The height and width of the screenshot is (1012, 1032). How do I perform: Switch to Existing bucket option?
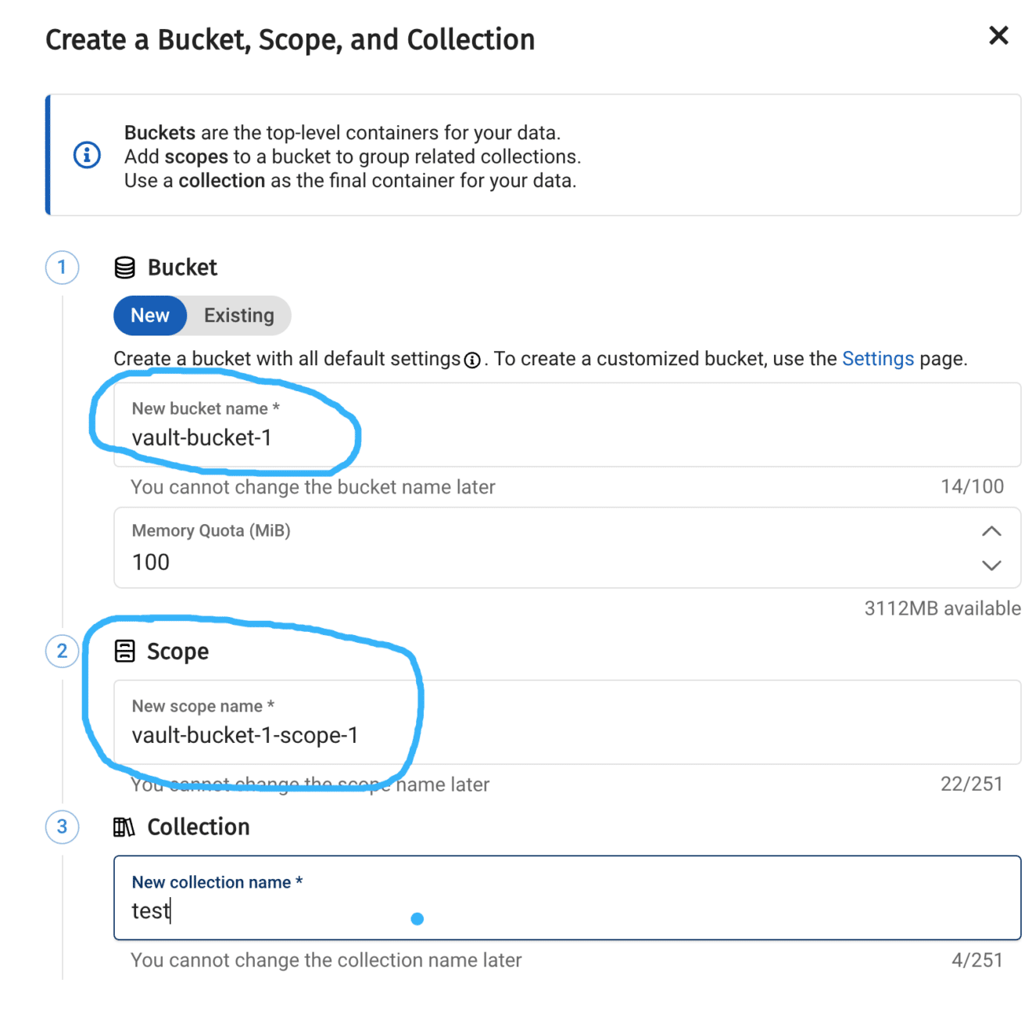click(x=239, y=315)
